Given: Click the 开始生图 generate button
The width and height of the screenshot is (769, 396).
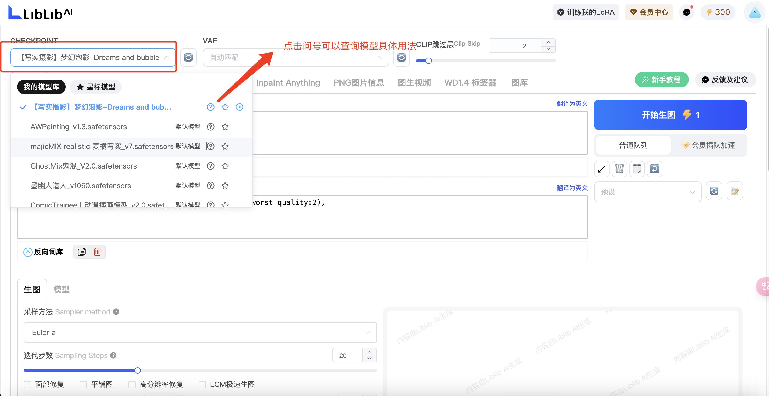Looking at the screenshot, I should (x=670, y=115).
